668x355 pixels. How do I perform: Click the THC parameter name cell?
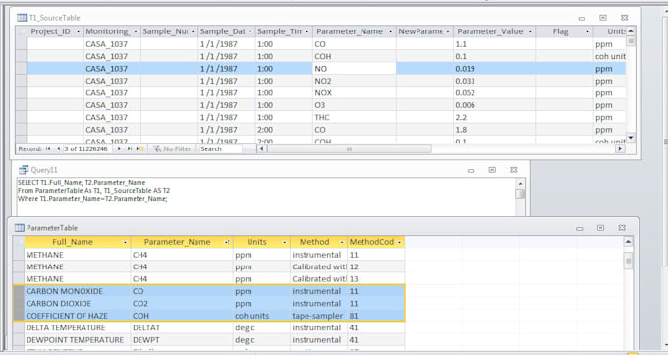pyautogui.click(x=355, y=117)
